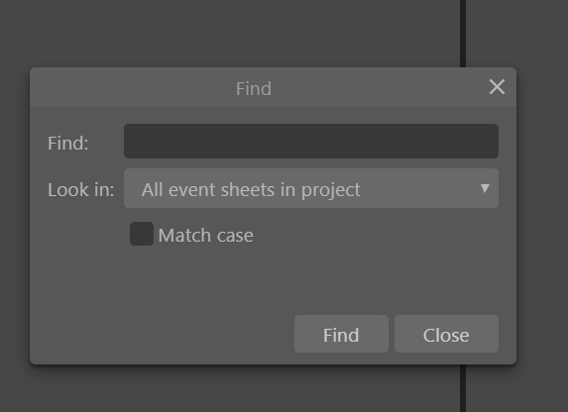Focus the Find text input field
568x412 pixels.
[311, 142]
